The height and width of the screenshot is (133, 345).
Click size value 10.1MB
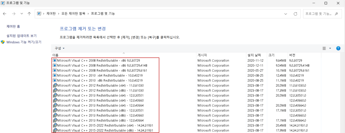[x=281, y=70]
